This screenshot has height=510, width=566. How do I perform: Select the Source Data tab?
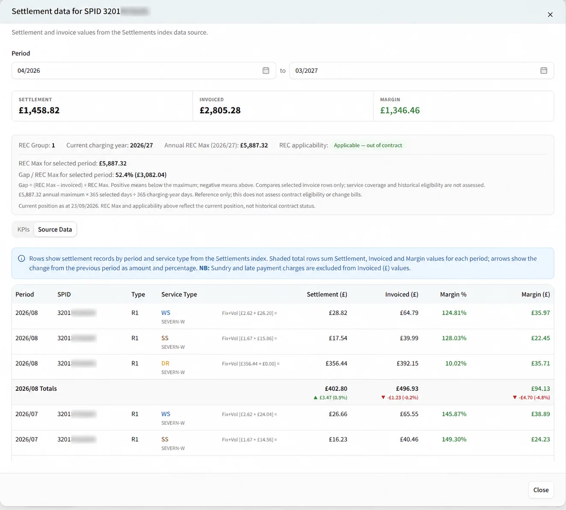point(55,229)
